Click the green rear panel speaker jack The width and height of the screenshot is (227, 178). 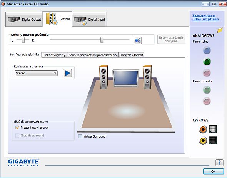207,62
